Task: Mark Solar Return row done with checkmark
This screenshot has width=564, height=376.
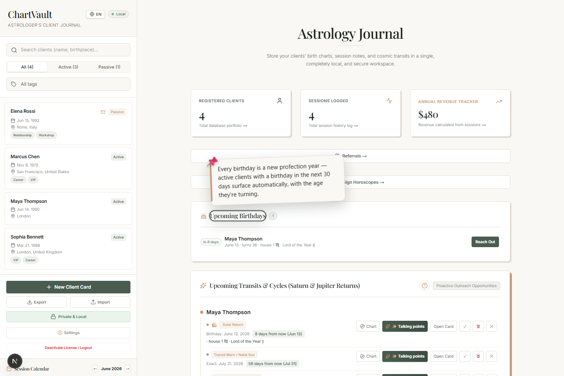Action: (465, 326)
